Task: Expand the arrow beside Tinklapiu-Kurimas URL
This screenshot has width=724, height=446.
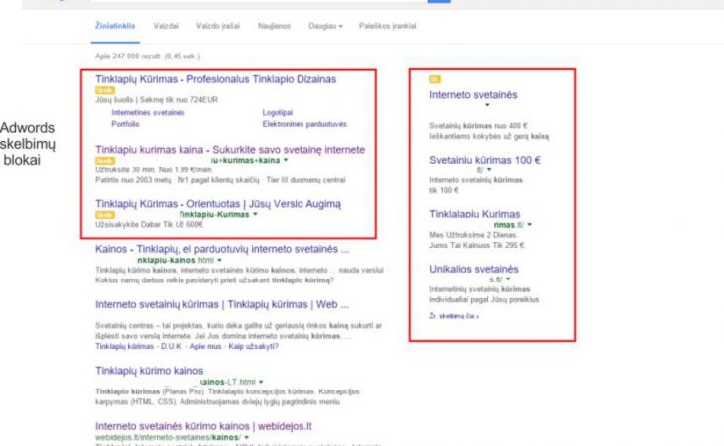Action: pyautogui.click(x=255, y=214)
